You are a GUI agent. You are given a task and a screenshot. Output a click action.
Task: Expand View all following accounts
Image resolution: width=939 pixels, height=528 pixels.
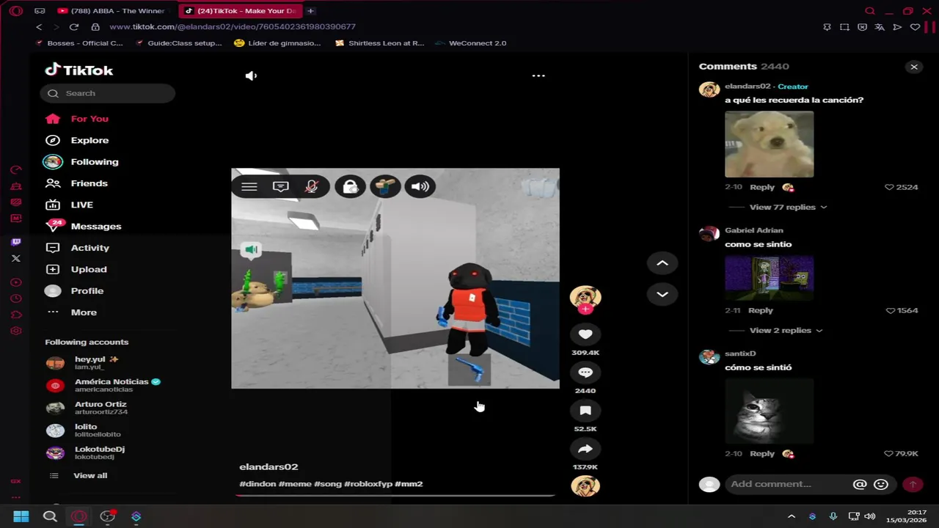89,475
